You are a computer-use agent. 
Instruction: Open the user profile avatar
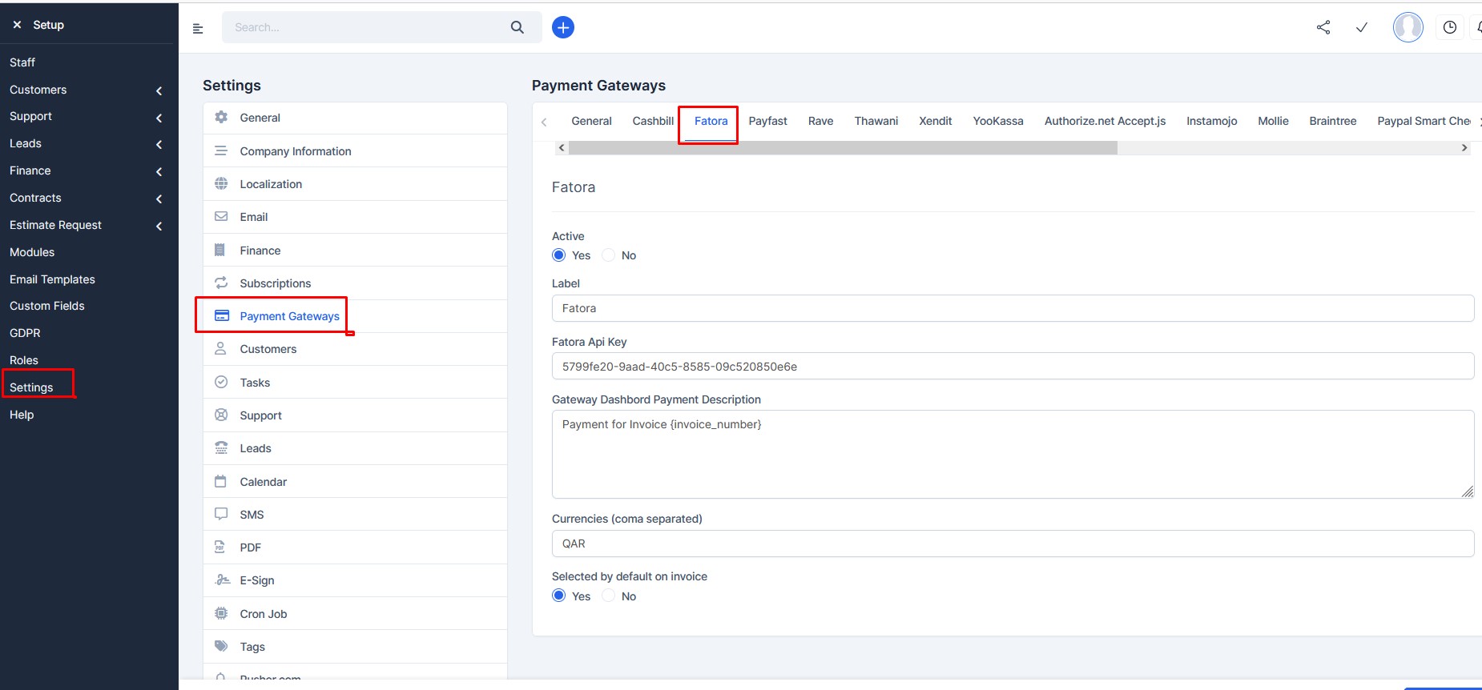(1408, 27)
